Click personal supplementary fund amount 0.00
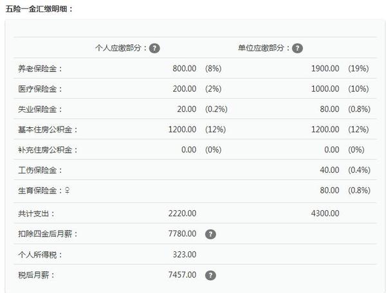386x293 pixels. point(188,150)
